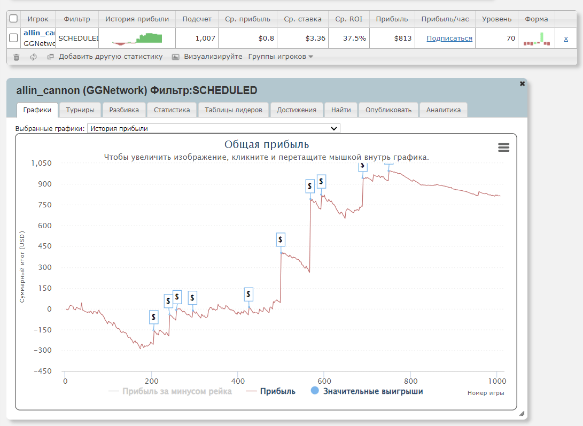Close the allin_cannon chart panel
Viewport: 583px width, 426px height.
click(522, 84)
